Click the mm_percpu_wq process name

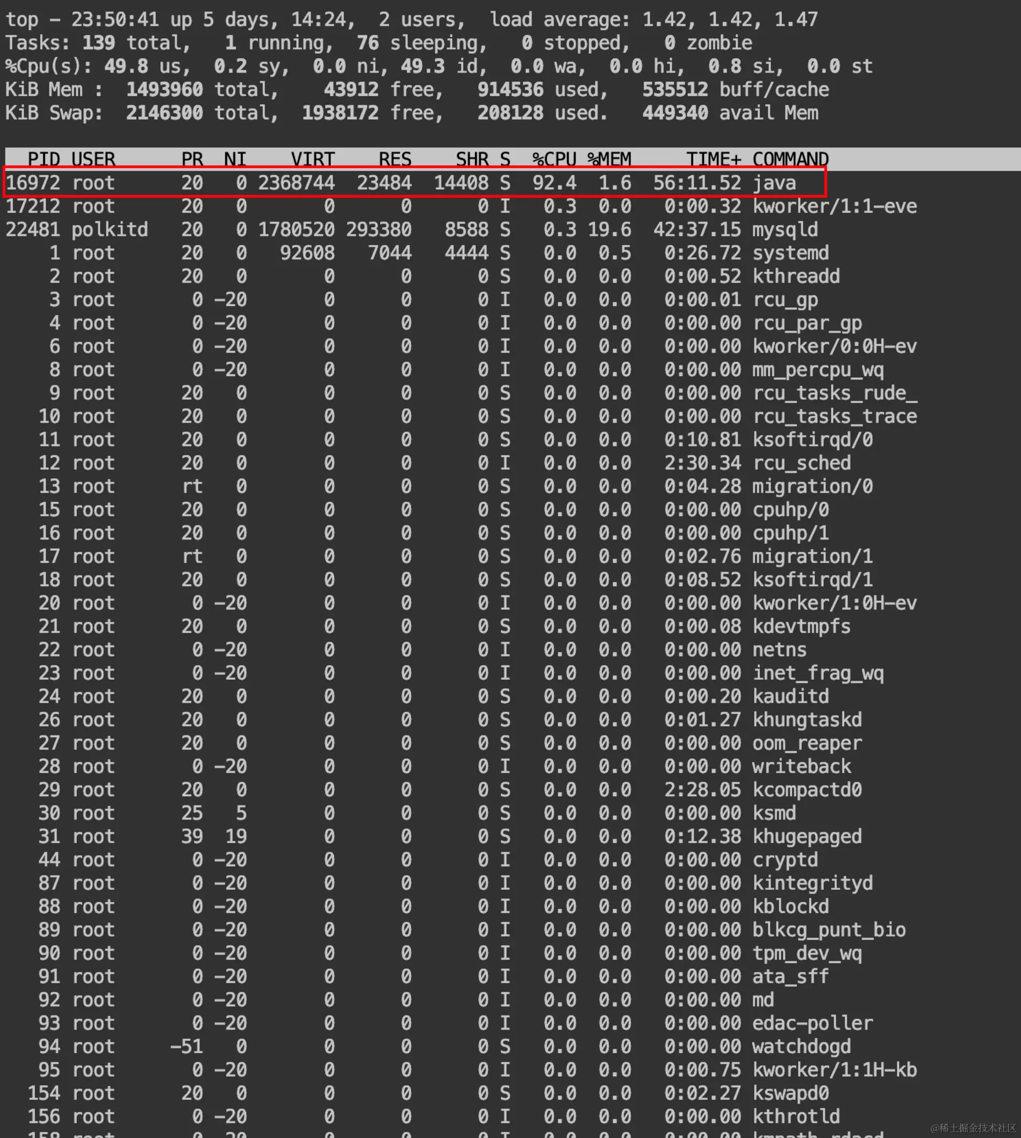click(818, 370)
